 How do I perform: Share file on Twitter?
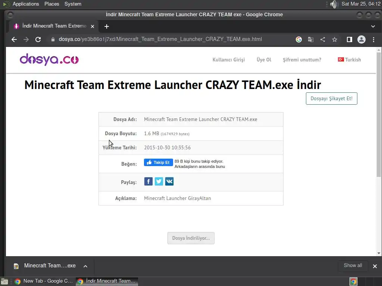(159, 181)
